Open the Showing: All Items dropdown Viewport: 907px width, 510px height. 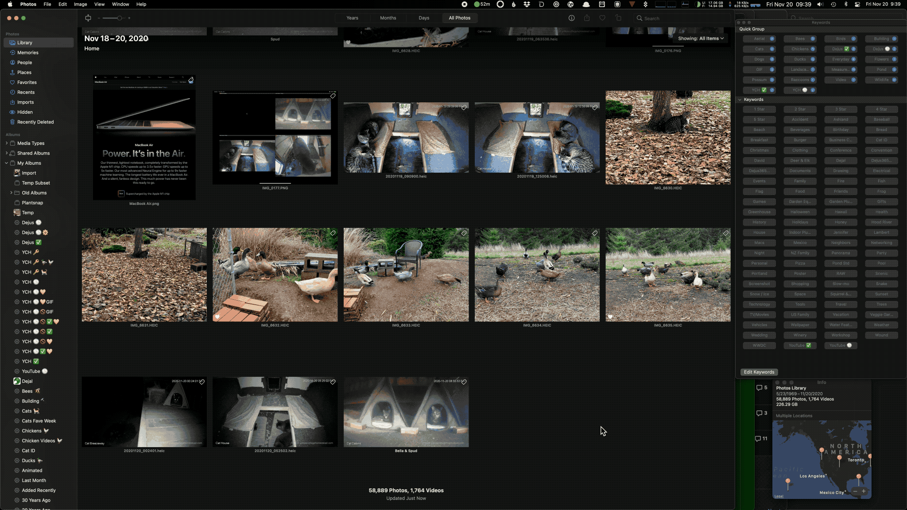coord(701,39)
